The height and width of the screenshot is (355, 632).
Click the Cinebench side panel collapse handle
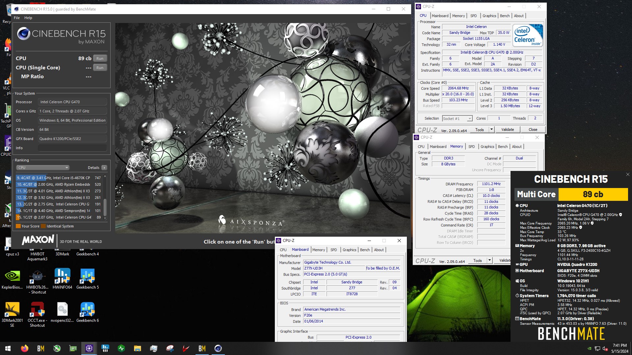[113, 135]
